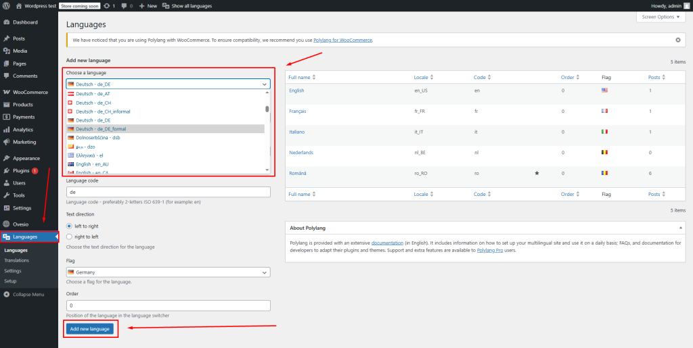The image size is (693, 348).
Task: Click the Languages sidebar menu item
Action: pyautogui.click(x=28, y=237)
